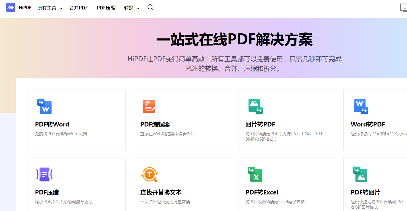Select the PDF转Excel icon

(255, 174)
